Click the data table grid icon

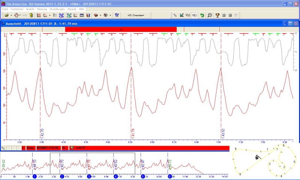click(x=82, y=15)
